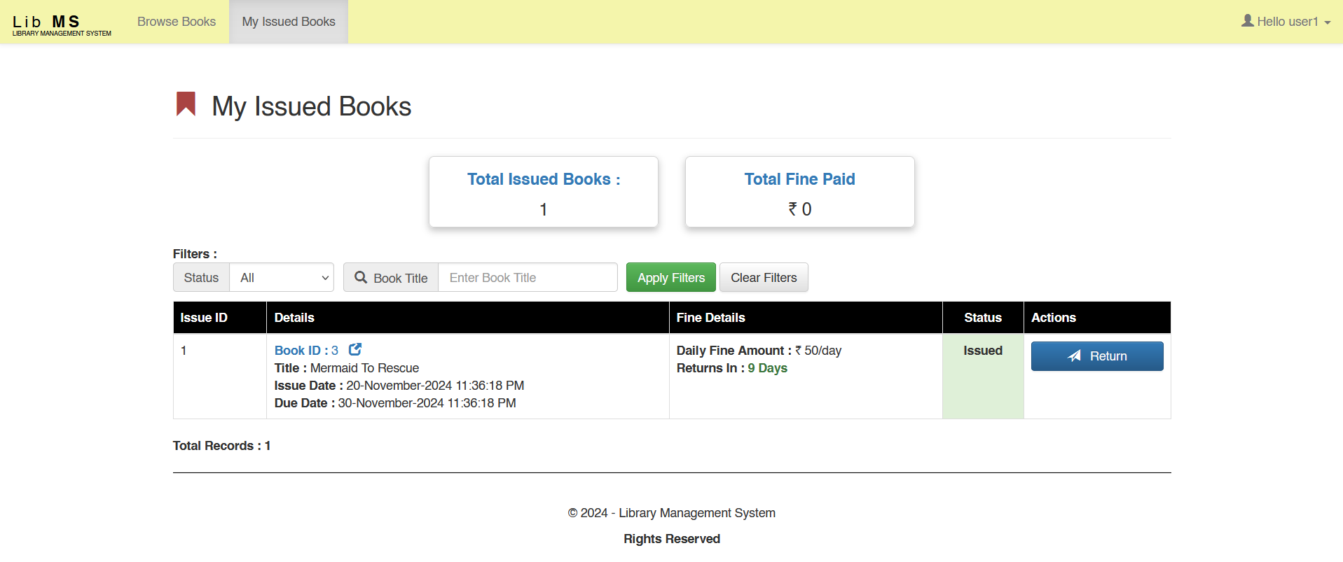
Task: Click the user profile icon in navbar
Action: pos(1248,21)
